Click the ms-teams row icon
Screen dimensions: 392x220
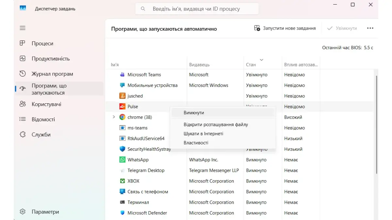click(122, 128)
